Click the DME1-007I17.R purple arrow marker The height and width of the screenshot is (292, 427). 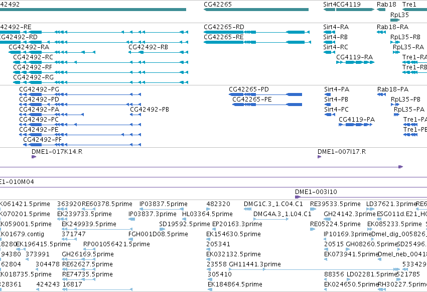319,157
